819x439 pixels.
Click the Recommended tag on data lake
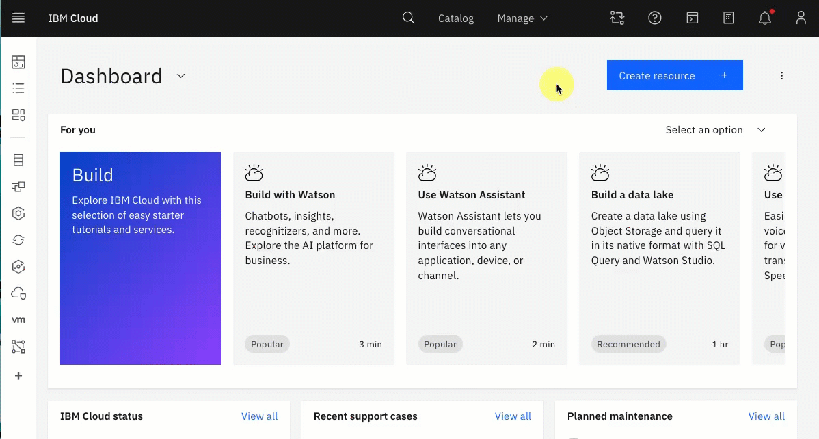(x=628, y=344)
